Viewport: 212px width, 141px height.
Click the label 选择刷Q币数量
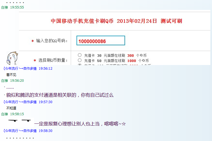(x=53, y=60)
